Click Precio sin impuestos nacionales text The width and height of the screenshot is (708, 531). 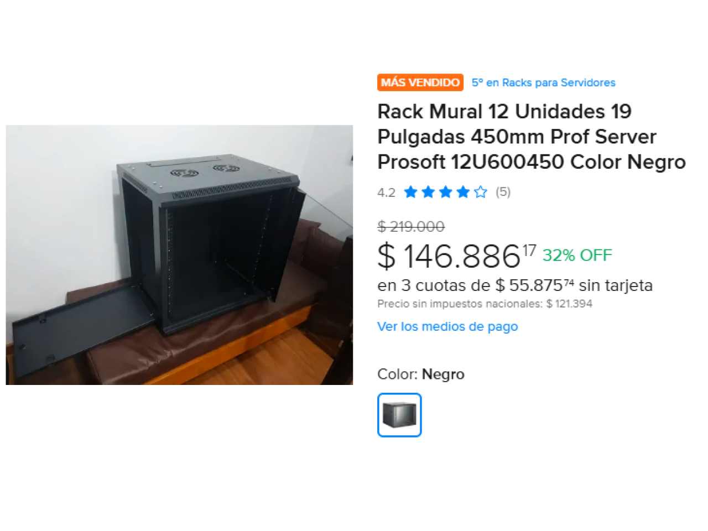[x=485, y=304]
